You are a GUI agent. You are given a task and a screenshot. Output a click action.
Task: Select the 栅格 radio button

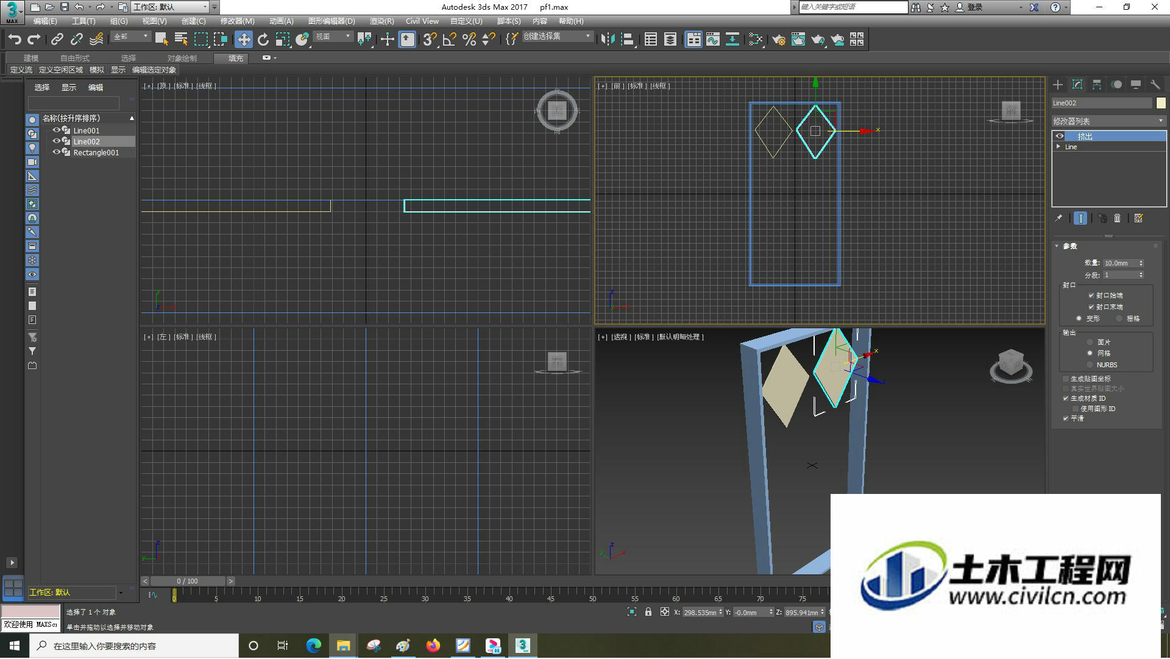pyautogui.click(x=1119, y=319)
